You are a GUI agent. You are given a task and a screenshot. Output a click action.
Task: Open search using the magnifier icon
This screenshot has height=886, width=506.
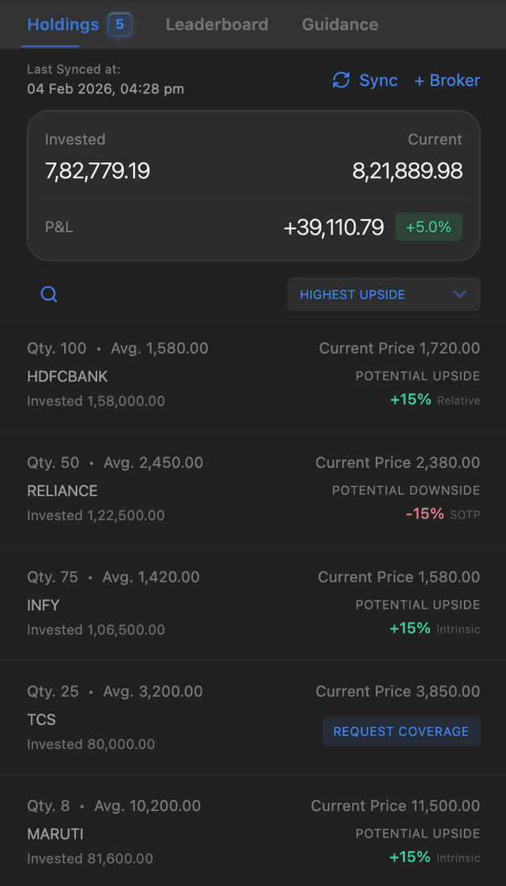[48, 293]
